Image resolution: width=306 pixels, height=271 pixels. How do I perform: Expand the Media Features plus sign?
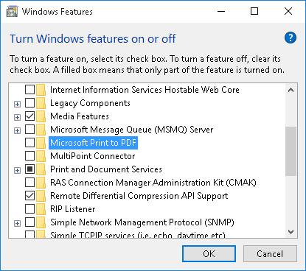(17, 117)
